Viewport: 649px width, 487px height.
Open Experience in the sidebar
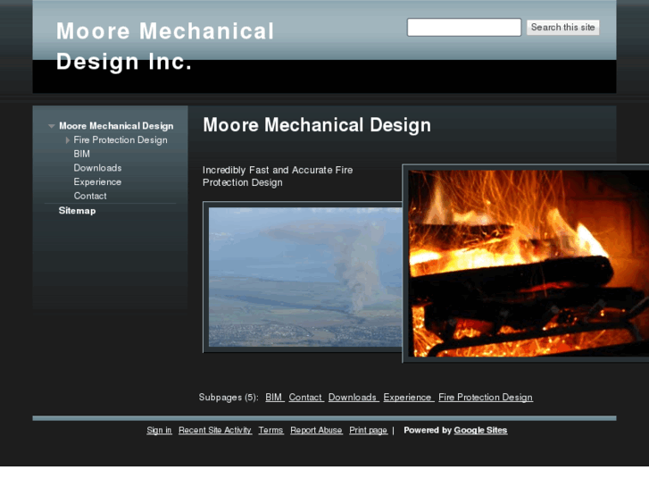coord(97,182)
